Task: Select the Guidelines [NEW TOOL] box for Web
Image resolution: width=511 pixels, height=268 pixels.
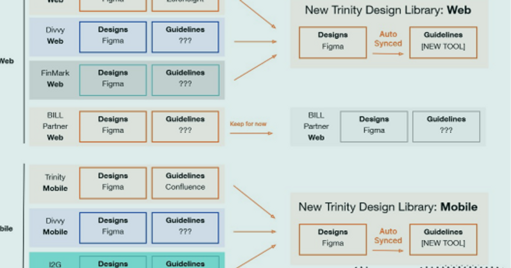Action: [x=443, y=43]
